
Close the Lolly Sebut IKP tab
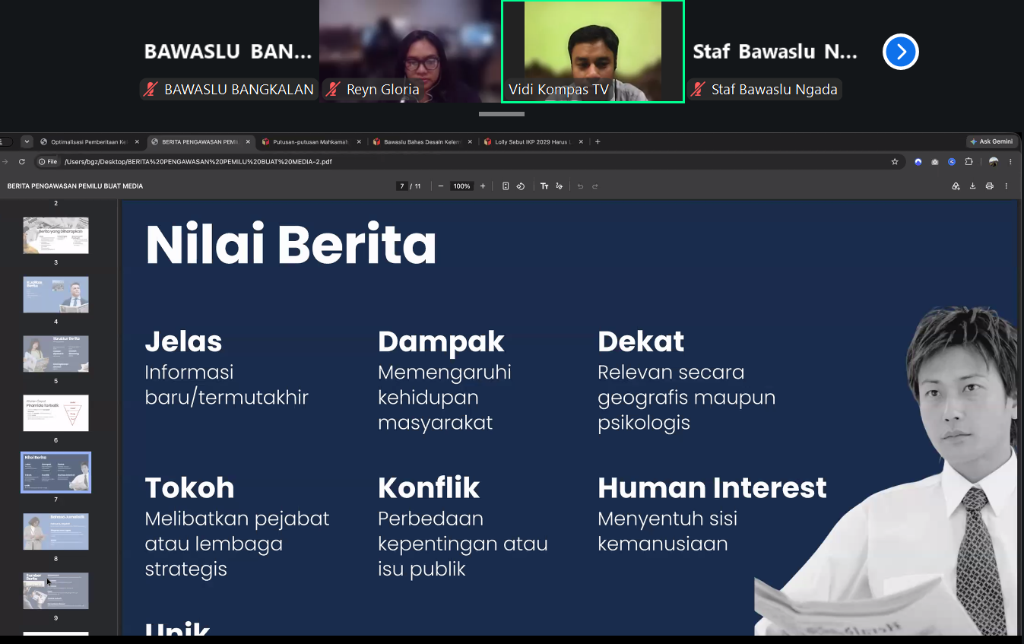tap(581, 141)
